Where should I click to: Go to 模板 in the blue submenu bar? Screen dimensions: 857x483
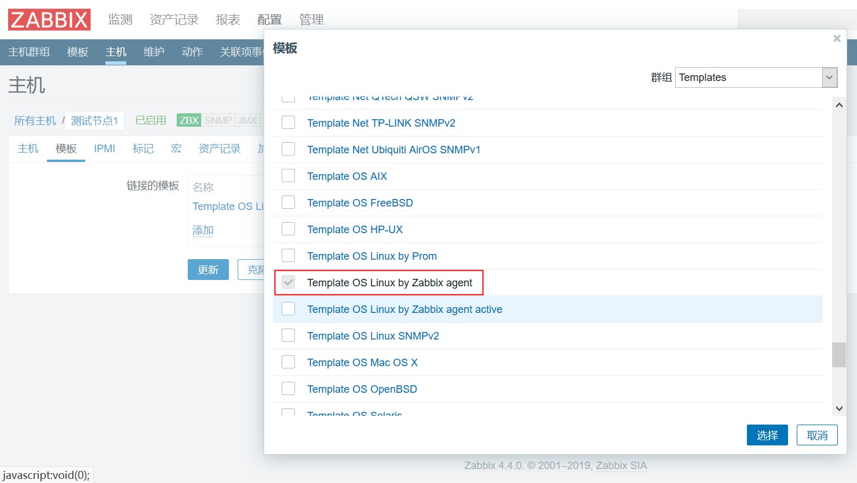[78, 52]
